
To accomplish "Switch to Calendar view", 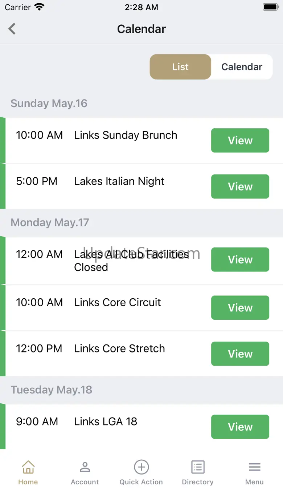I will [x=242, y=67].
